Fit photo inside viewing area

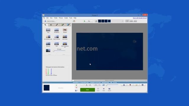coord(96,85)
